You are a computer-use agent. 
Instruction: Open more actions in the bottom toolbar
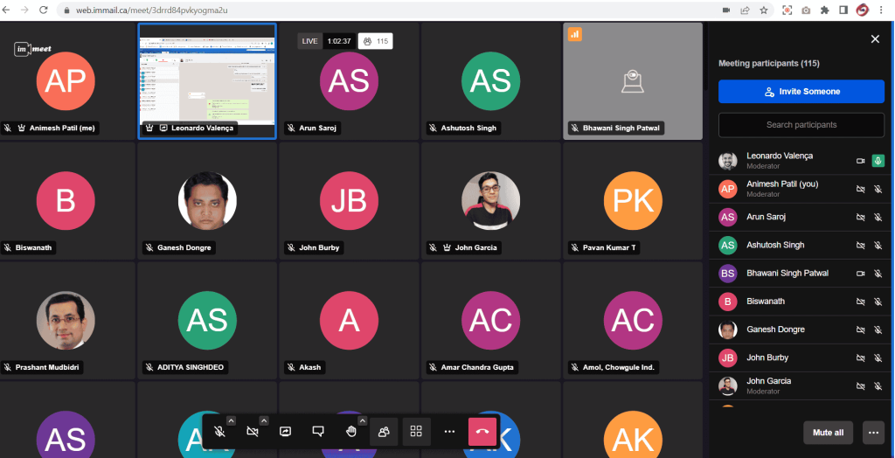coord(449,432)
